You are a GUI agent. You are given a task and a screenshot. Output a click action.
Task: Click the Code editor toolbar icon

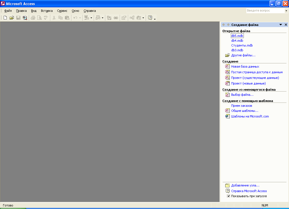(x=109, y=18)
